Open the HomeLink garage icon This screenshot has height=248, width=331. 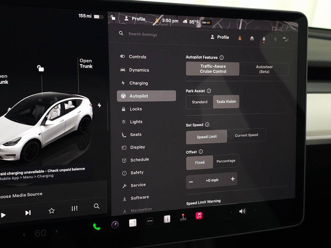252,38
